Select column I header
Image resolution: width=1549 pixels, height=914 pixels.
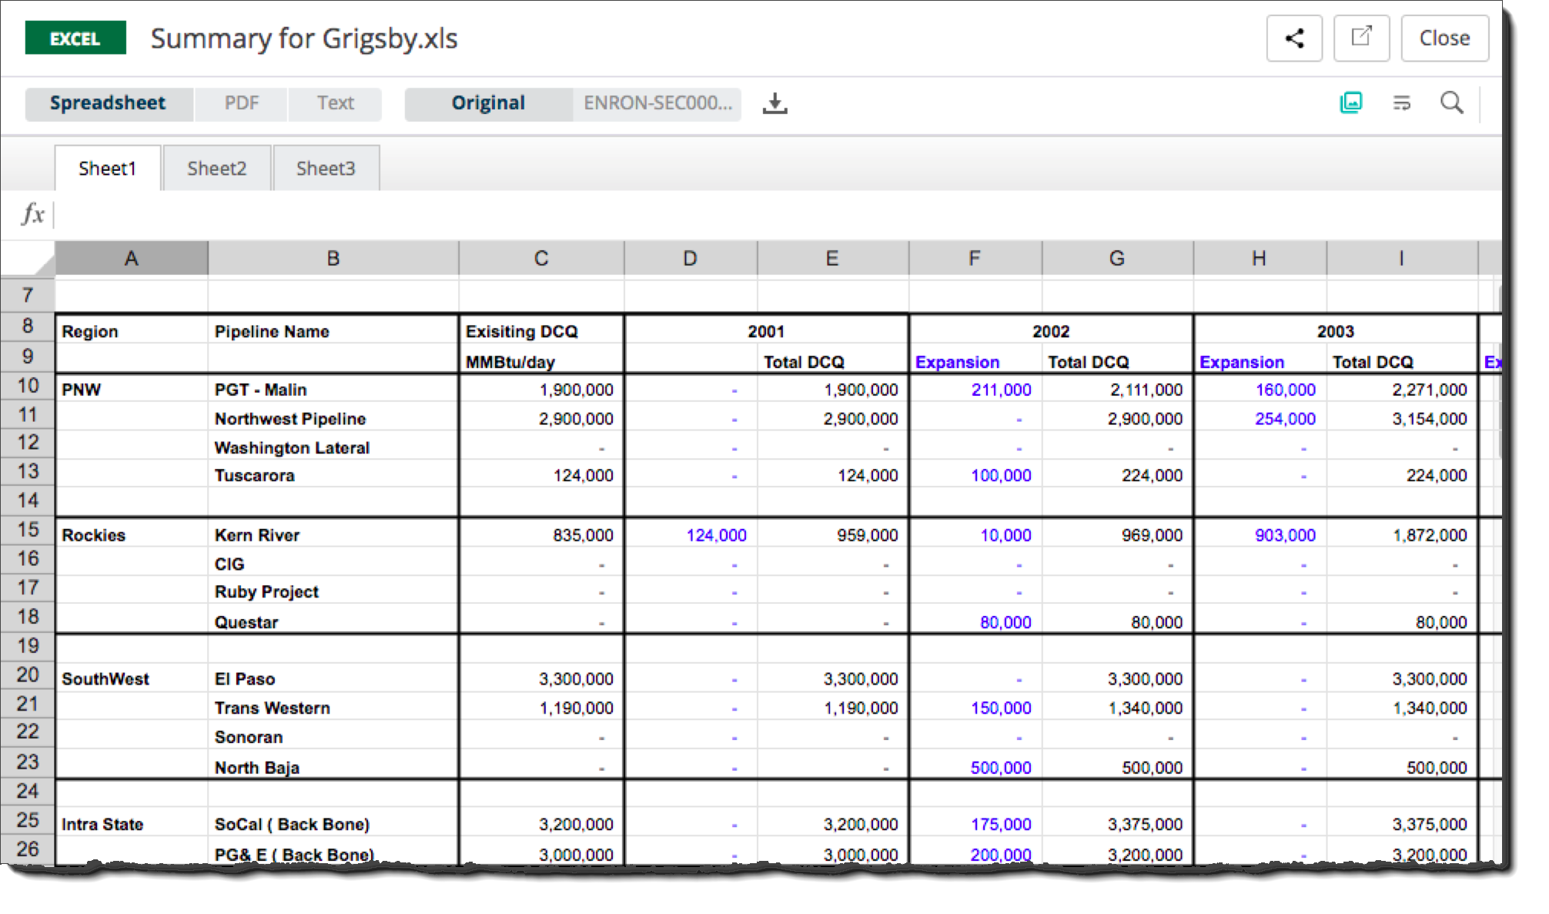pyautogui.click(x=1401, y=259)
